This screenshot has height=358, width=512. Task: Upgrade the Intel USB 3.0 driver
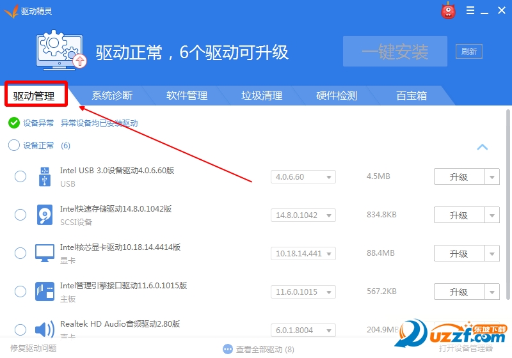point(459,176)
